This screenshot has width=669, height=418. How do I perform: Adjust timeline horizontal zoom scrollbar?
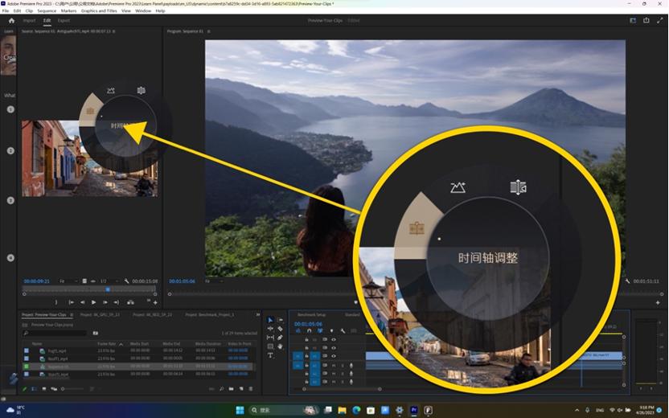(342, 389)
